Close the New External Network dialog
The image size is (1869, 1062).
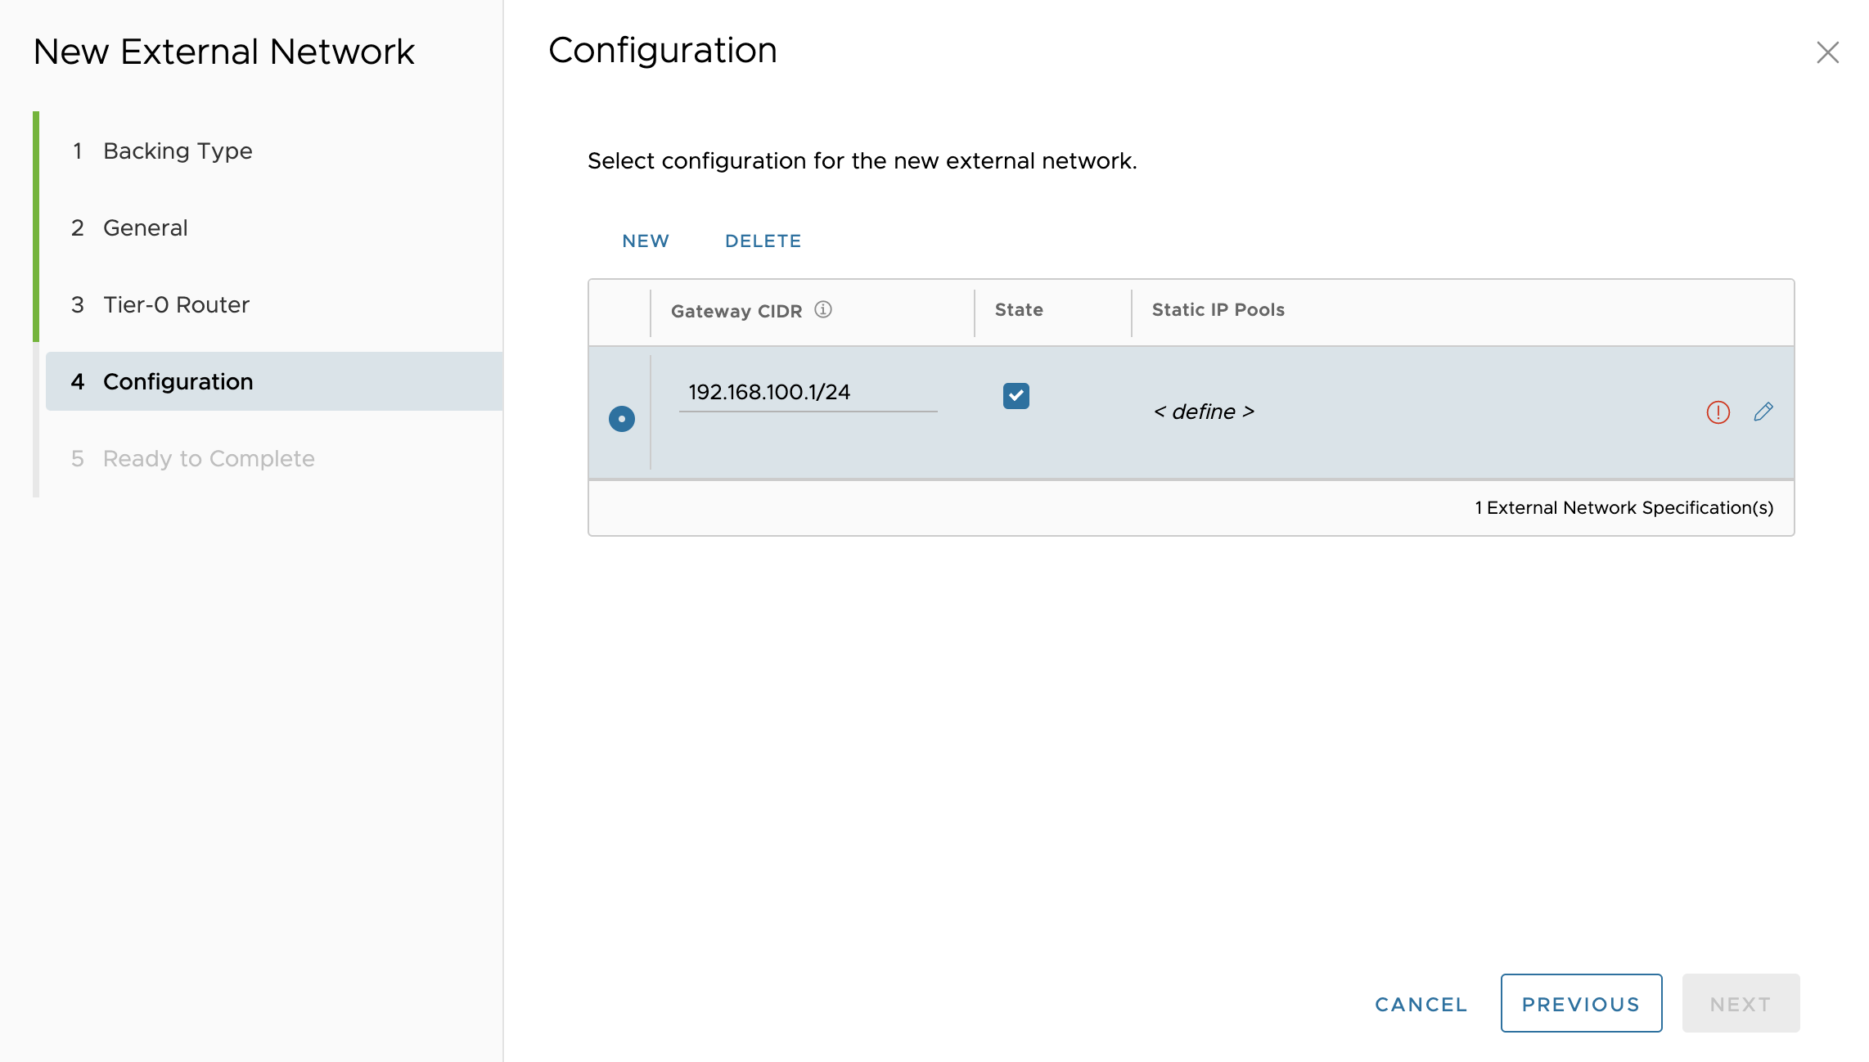pos(1827,52)
